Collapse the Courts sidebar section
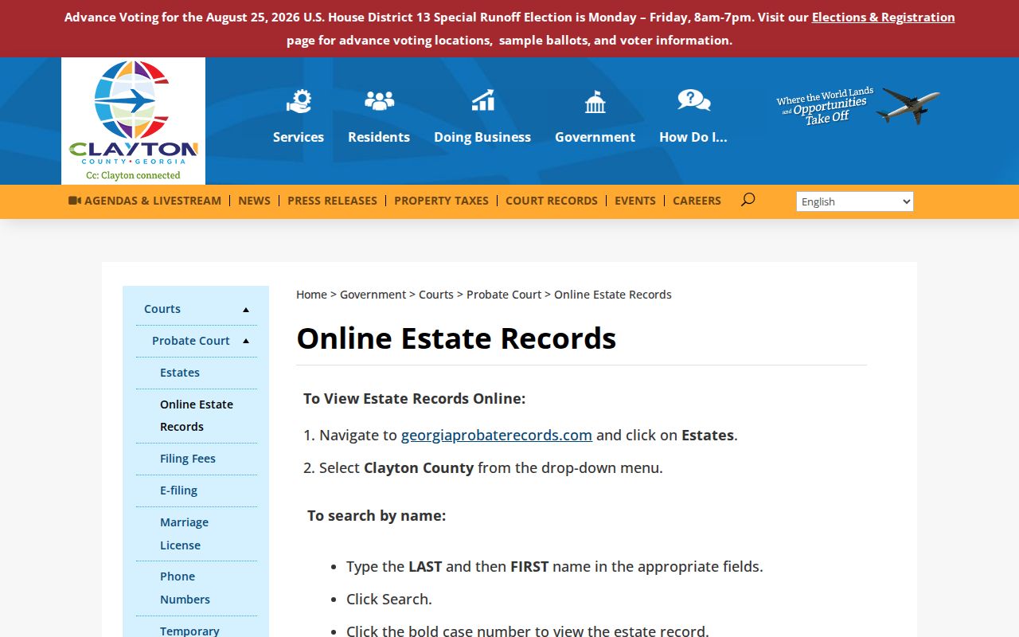The image size is (1019, 637). pos(246,310)
